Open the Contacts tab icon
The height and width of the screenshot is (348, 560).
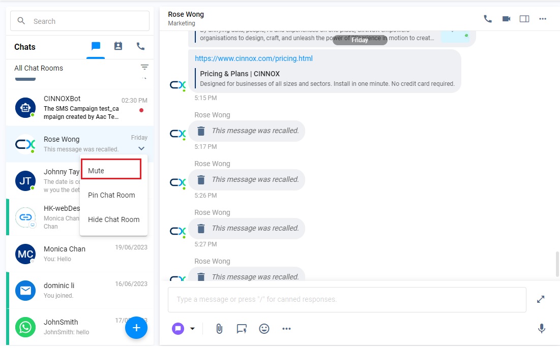coord(118,46)
